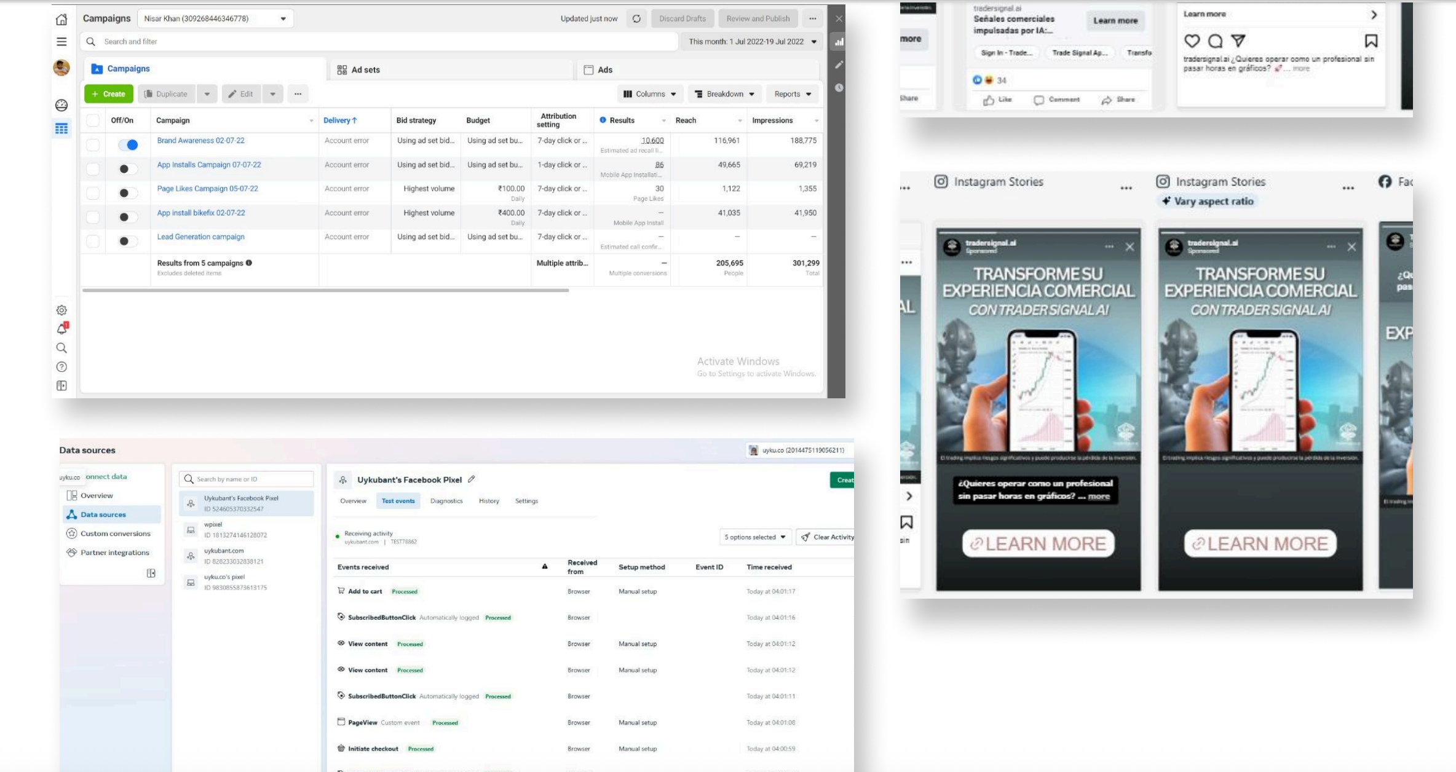This screenshot has width=1456, height=772.
Task: Switch to the Ads tab
Action: [698, 69]
